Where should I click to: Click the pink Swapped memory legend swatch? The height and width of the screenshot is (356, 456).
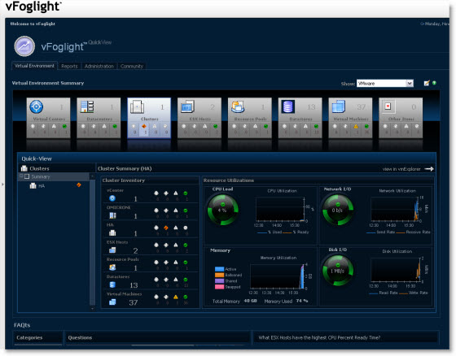tap(219, 287)
